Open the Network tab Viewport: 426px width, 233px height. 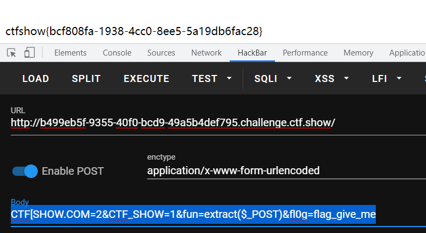point(206,53)
